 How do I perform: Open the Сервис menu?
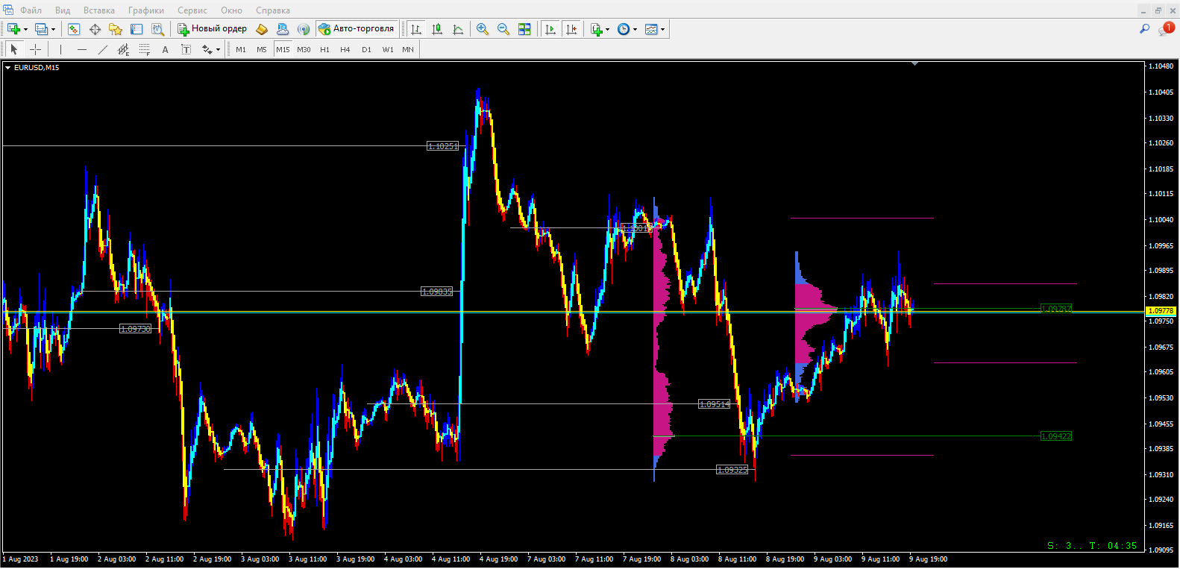tap(192, 10)
